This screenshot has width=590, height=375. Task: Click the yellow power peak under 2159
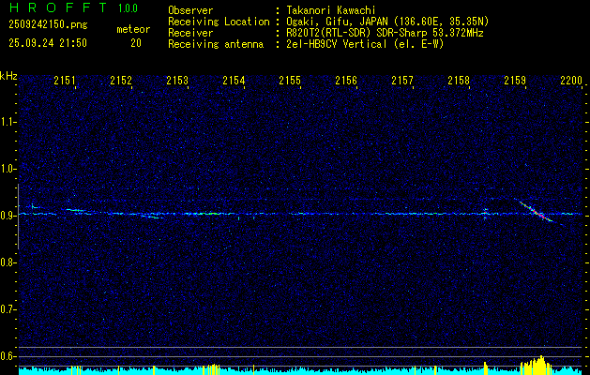537,365
